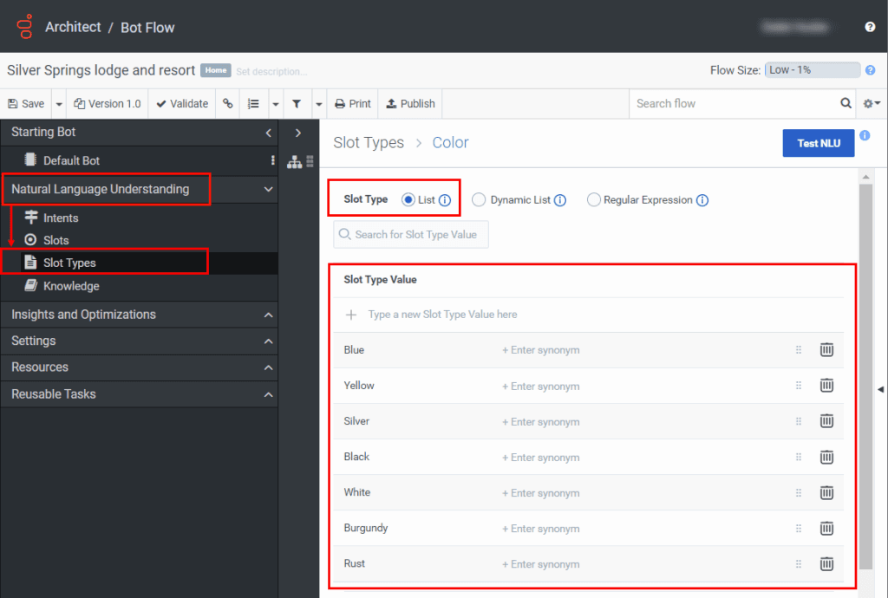Open the settings gear dropdown
The image size is (888, 598).
[872, 104]
